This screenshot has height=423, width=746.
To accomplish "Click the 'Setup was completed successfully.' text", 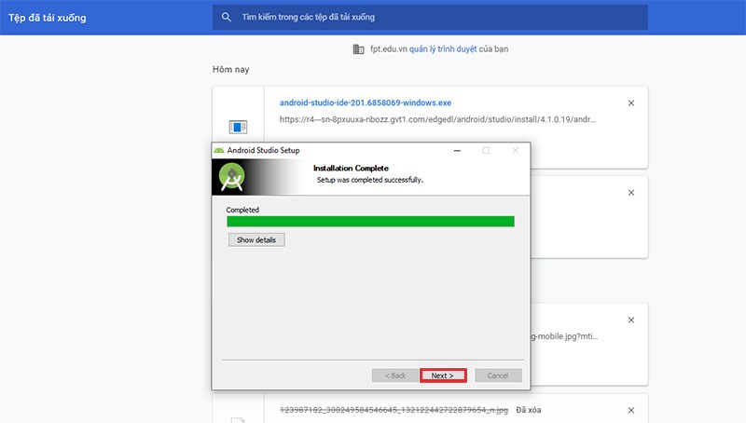I will coord(370,180).
